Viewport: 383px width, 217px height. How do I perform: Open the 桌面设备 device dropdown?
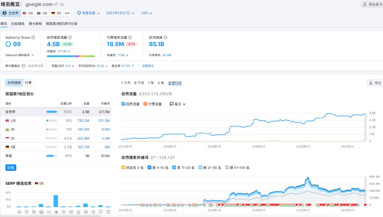click(x=89, y=13)
